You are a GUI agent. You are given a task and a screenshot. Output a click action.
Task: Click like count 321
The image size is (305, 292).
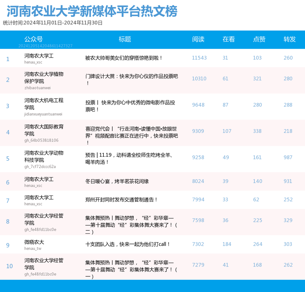[x=257, y=78]
